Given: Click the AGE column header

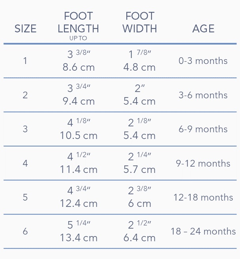Looking at the screenshot, I should pyautogui.click(x=203, y=29).
